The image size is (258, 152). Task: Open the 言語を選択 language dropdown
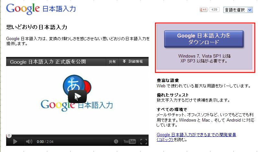(238, 10)
